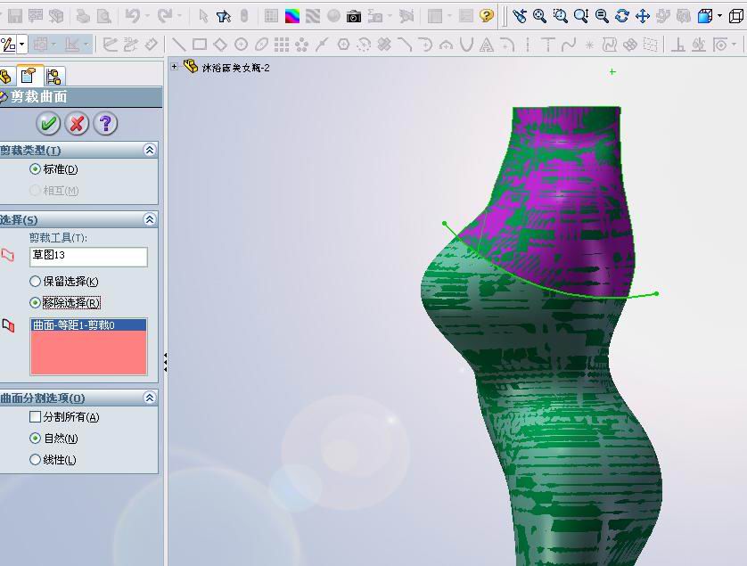Open Print Preview

click(103, 16)
